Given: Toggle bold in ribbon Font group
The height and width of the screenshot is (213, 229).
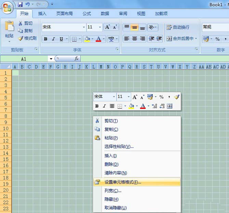Looking at the screenshot, I should pos(45,39).
